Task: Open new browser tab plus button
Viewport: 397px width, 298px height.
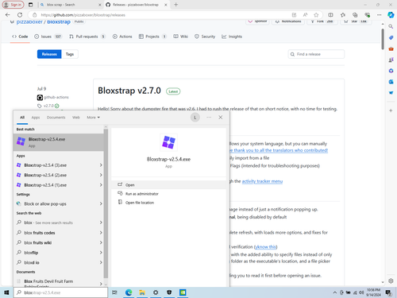Action: pos(176,5)
